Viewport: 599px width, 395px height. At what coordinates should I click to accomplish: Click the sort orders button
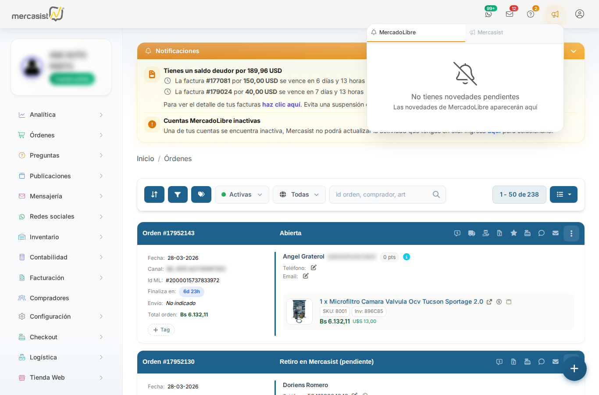(154, 194)
